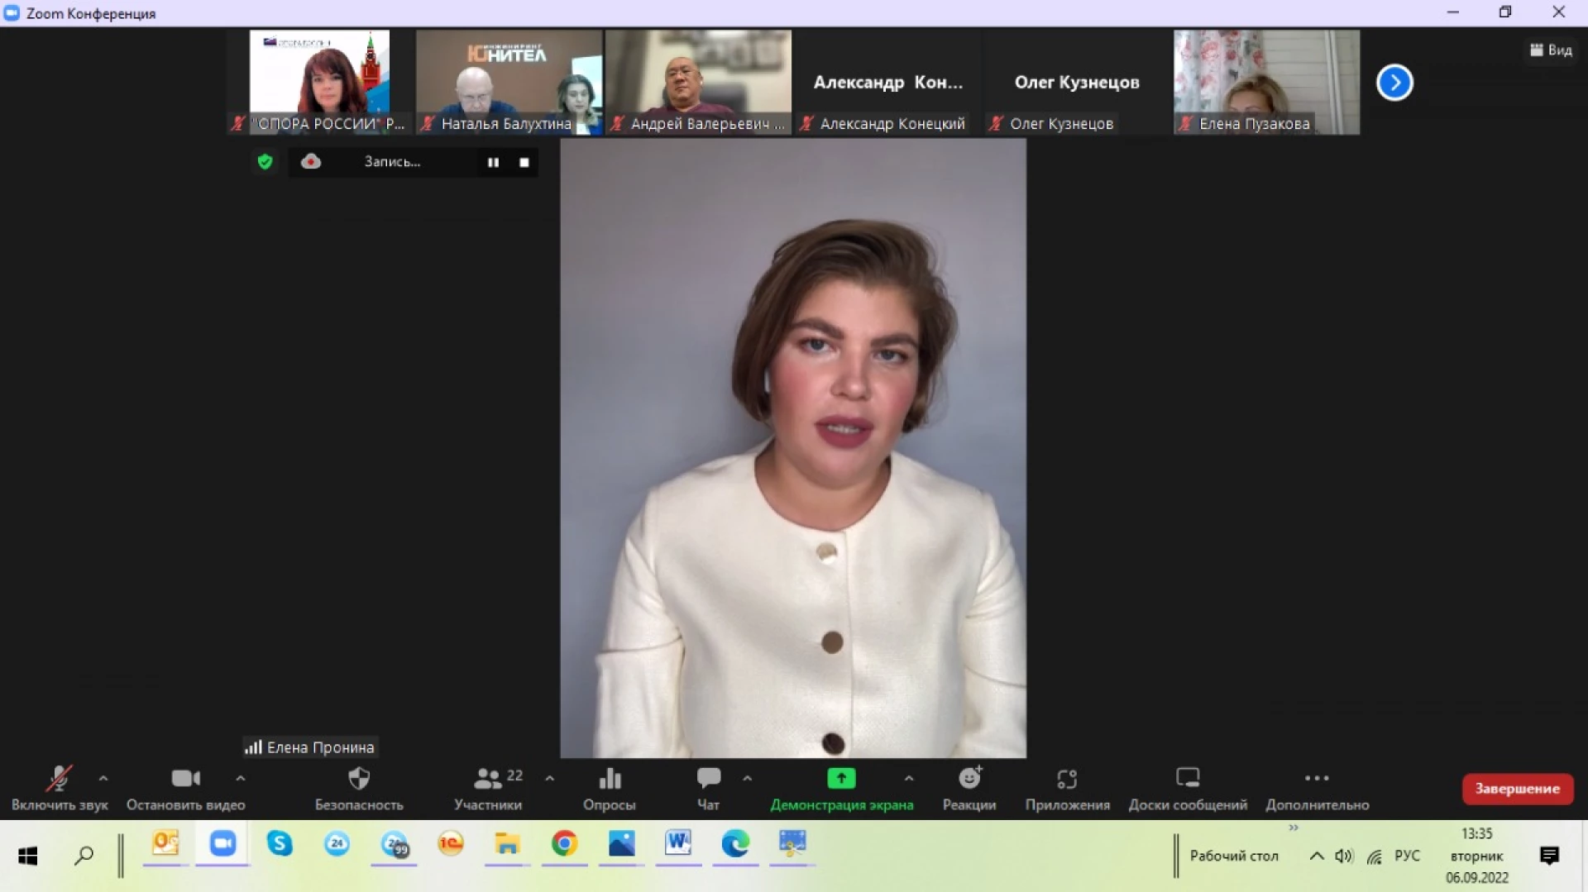Show next participants with blue arrow
This screenshot has width=1588, height=892.
[1394, 82]
